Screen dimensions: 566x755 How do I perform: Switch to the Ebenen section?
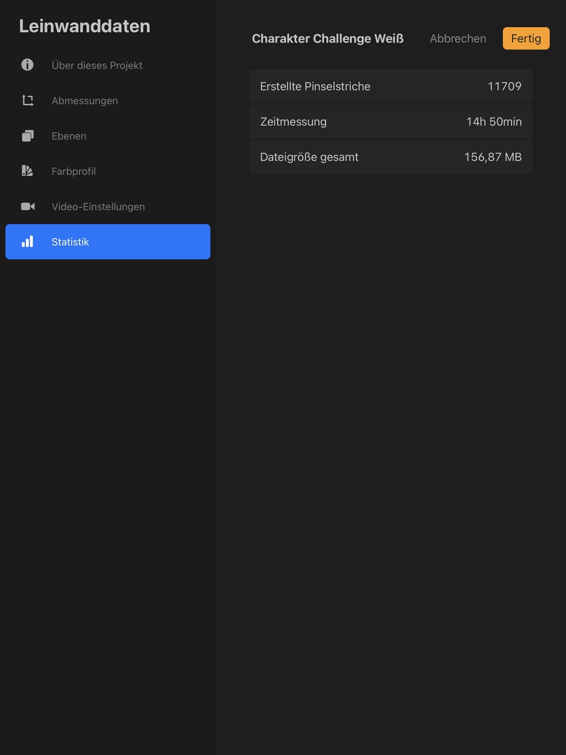pyautogui.click(x=108, y=136)
